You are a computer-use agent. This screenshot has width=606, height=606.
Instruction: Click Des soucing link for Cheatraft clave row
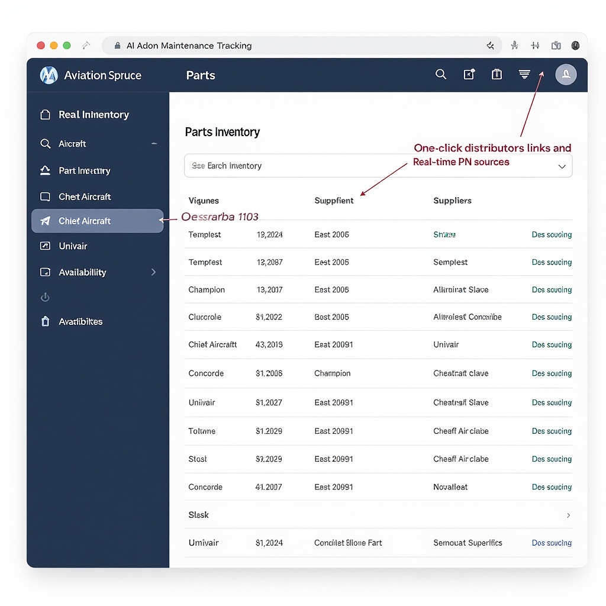pos(552,373)
